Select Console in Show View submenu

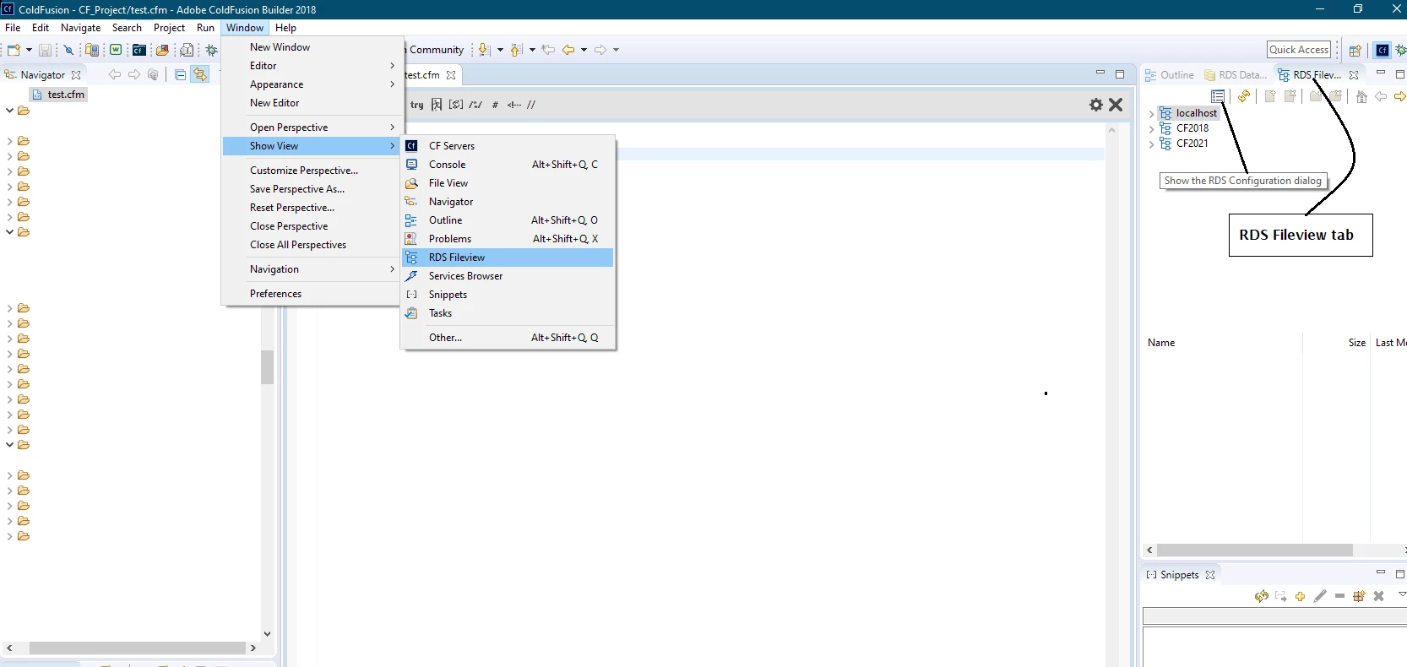click(508, 165)
